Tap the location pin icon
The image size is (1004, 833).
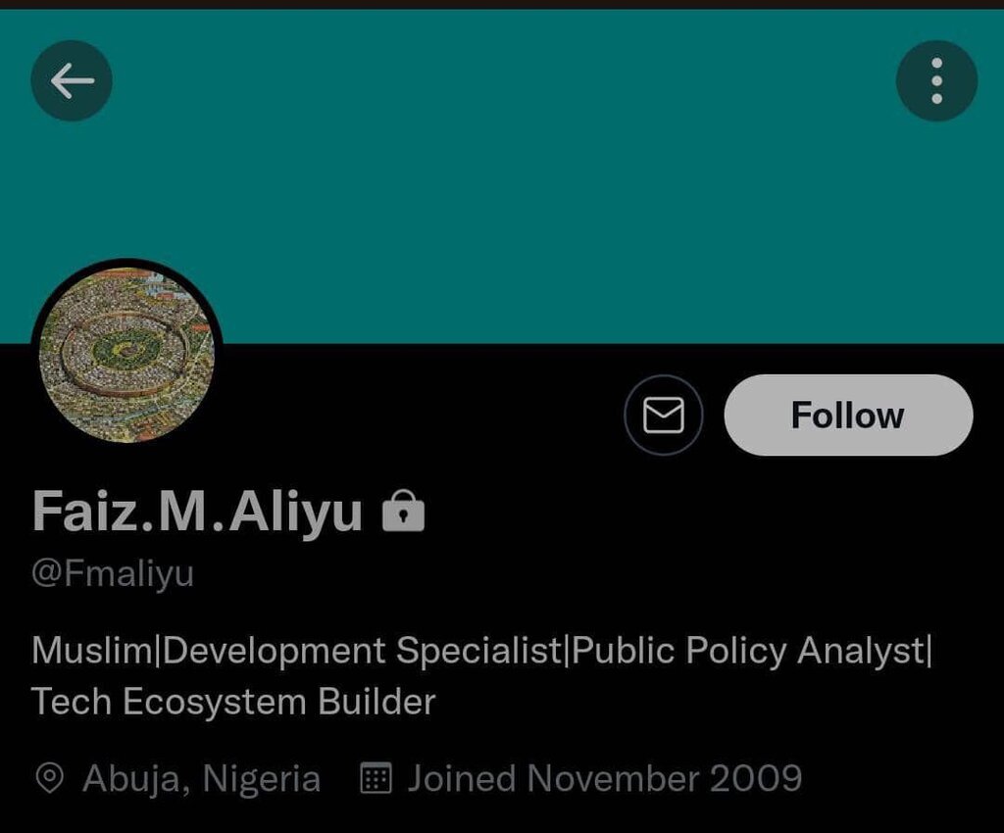pos(49,779)
